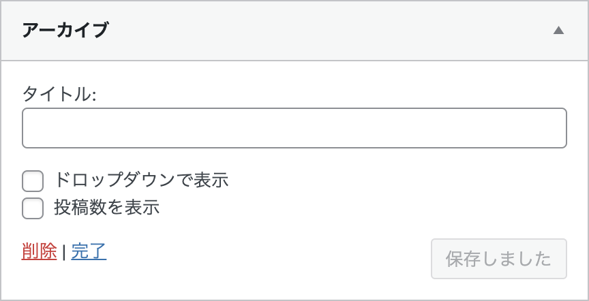
Task: Close the widget settings via 完了
Action: (89, 251)
